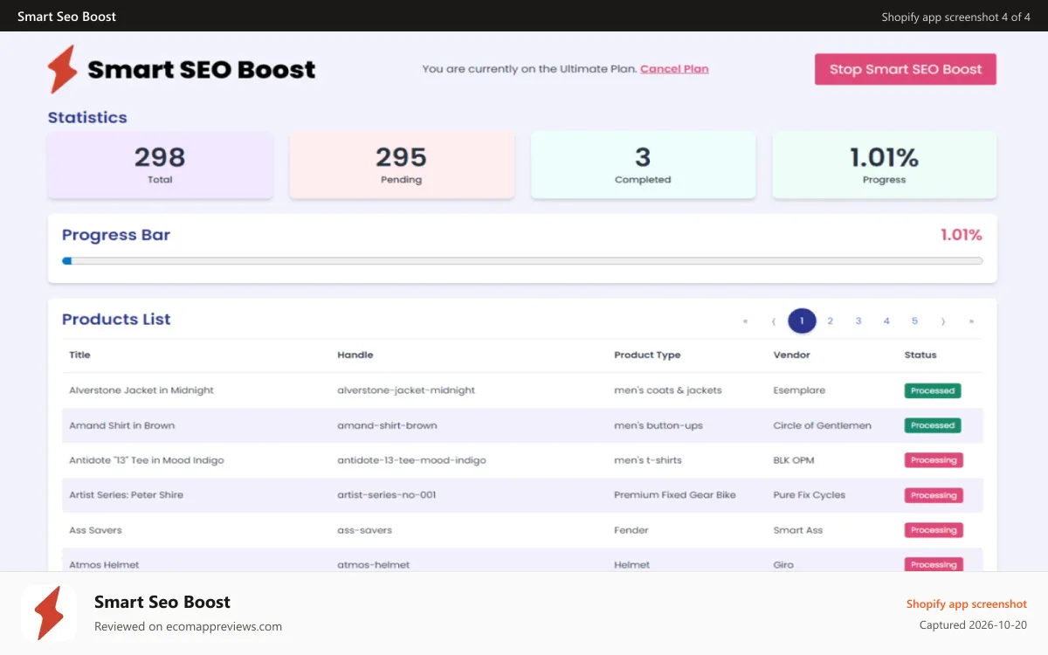Click Processed badge for Amand Shirt
1048x655 pixels.
click(x=933, y=425)
